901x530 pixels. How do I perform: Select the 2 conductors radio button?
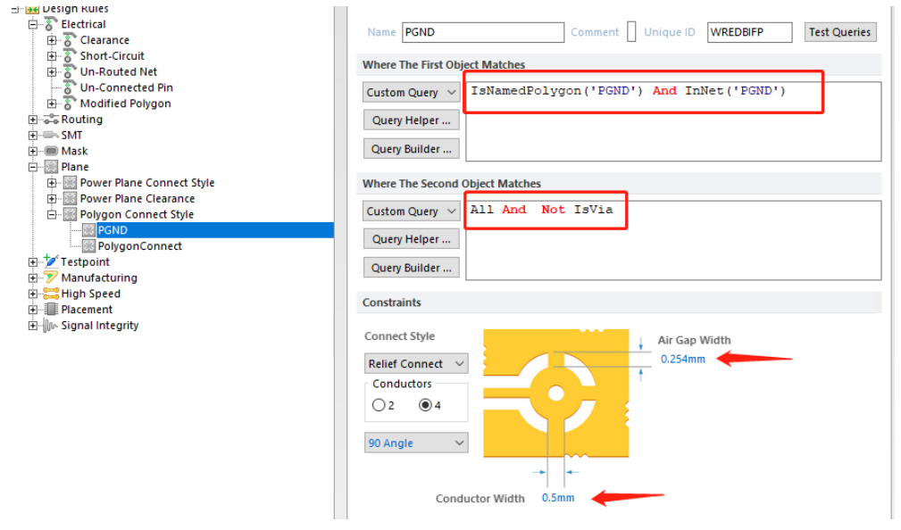379,405
